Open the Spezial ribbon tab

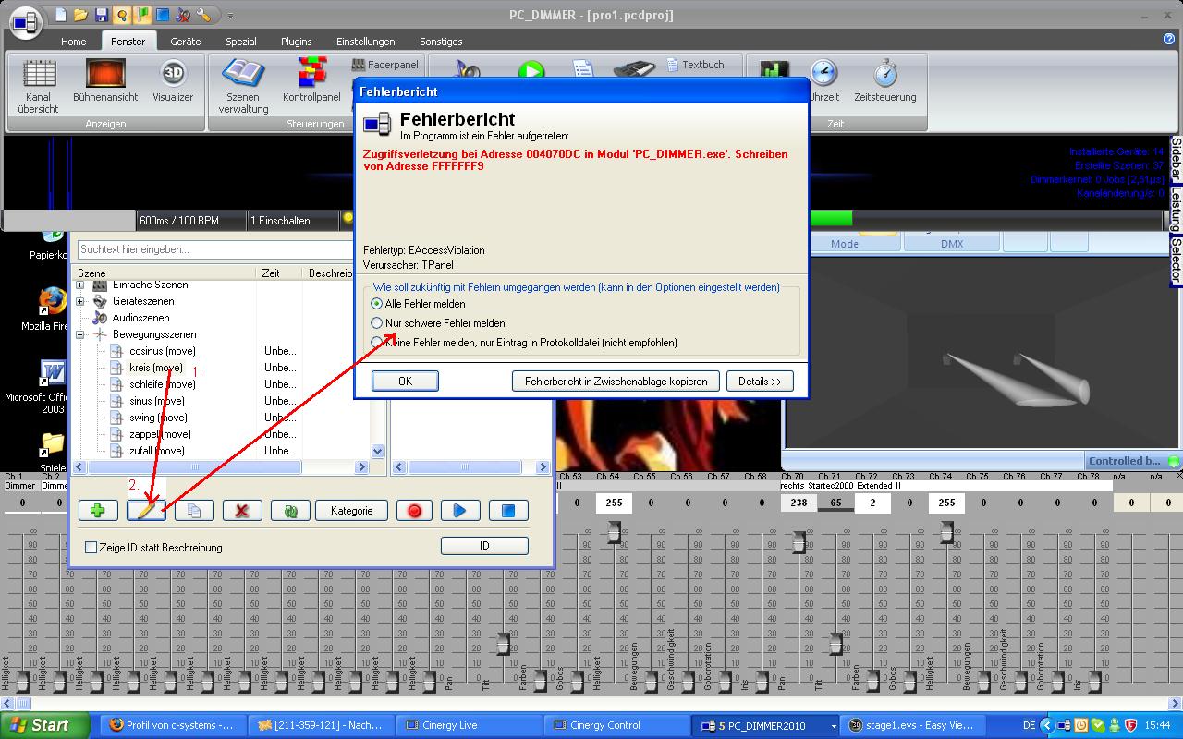pos(241,42)
